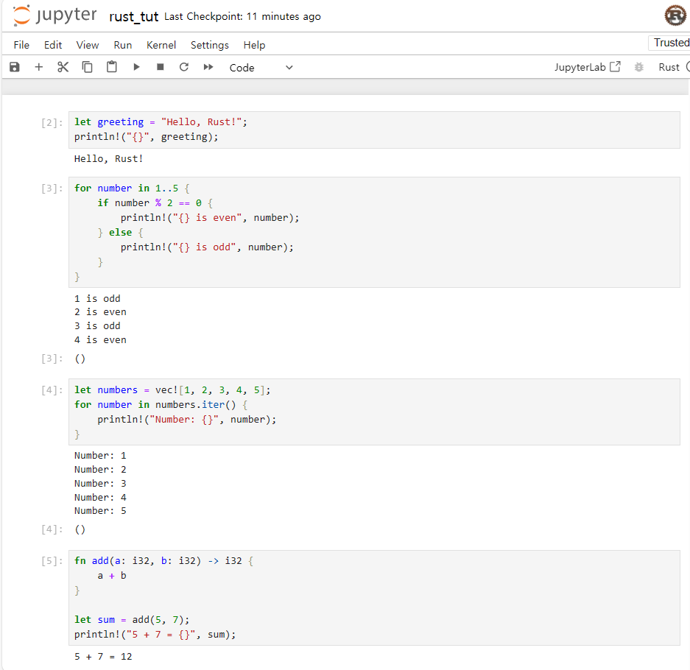Copy the selected cell using the copy icon
The width and height of the screenshot is (690, 670).
[x=87, y=66]
